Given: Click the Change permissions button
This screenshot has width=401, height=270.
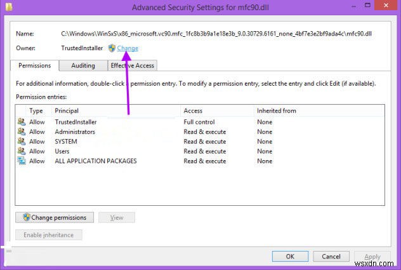Looking at the screenshot, I should (55, 217).
